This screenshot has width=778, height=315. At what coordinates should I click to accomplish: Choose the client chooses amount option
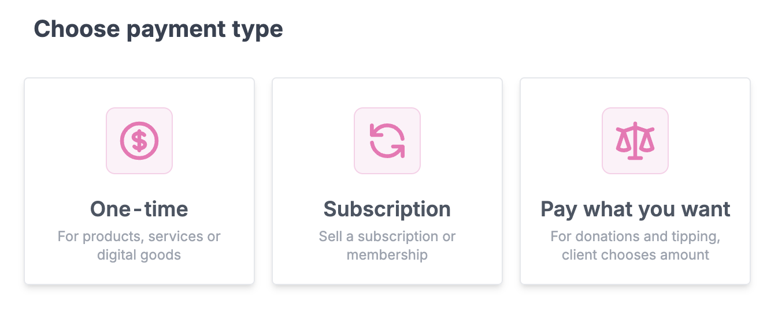click(635, 181)
